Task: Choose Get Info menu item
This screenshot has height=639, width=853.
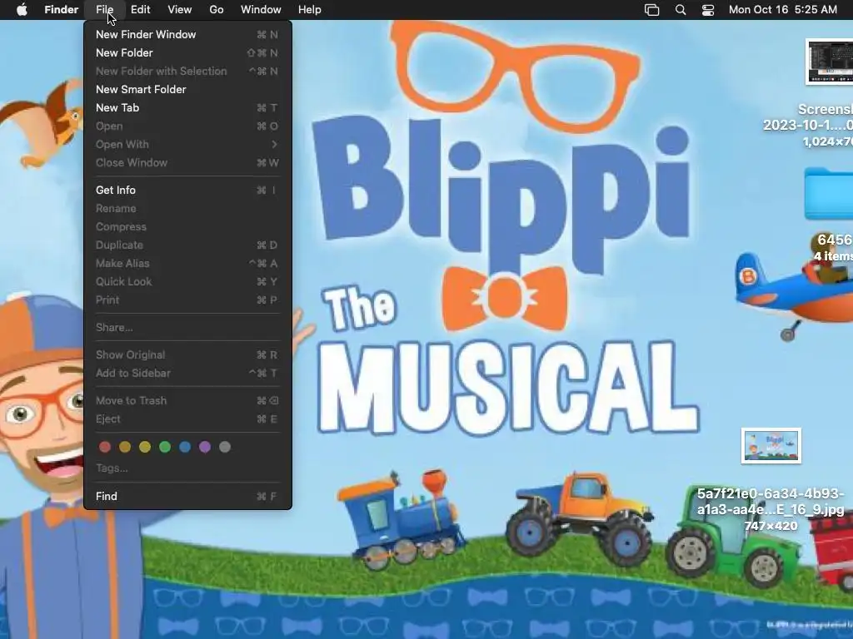Action: (x=187, y=191)
